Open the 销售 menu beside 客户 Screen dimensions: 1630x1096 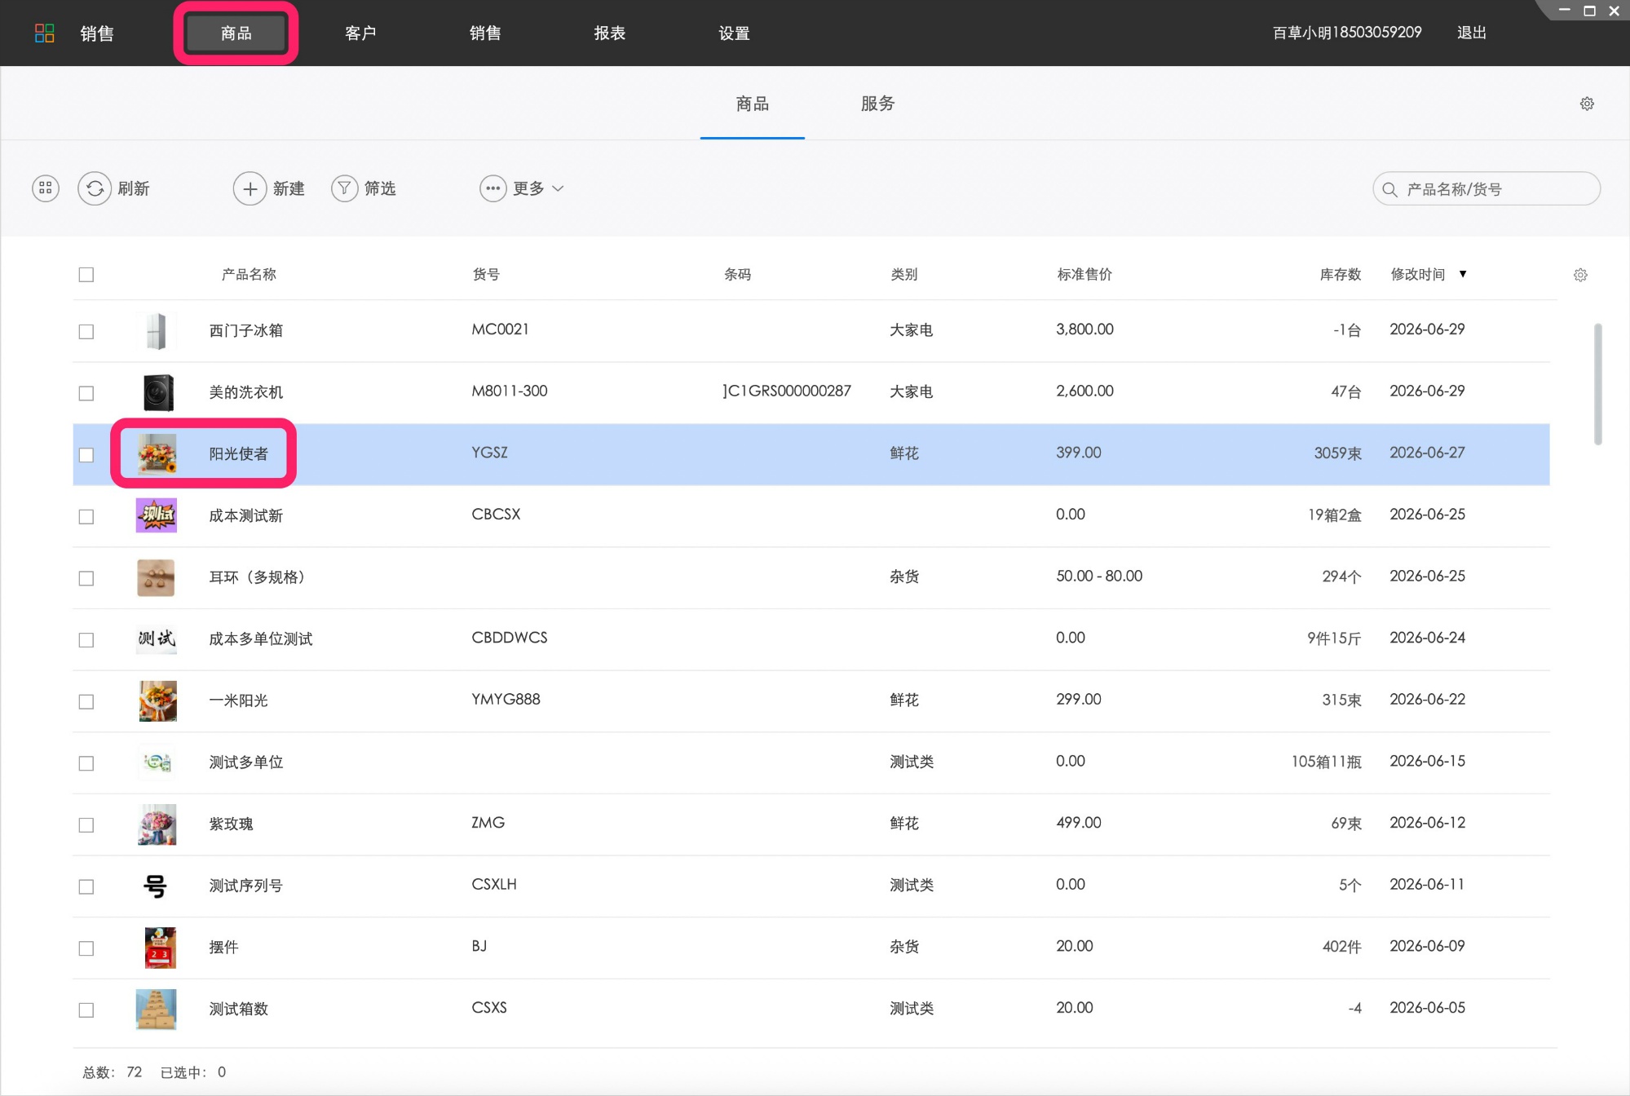[485, 33]
